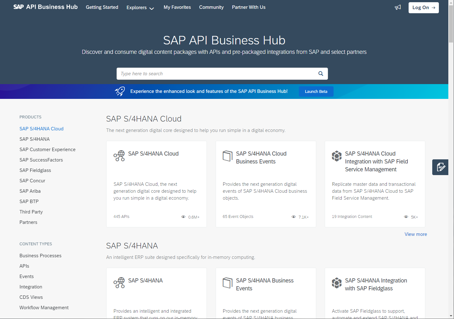This screenshot has width=454, height=319.
Task: Click the eye views icon beside 7.1K+
Action: 294,217
